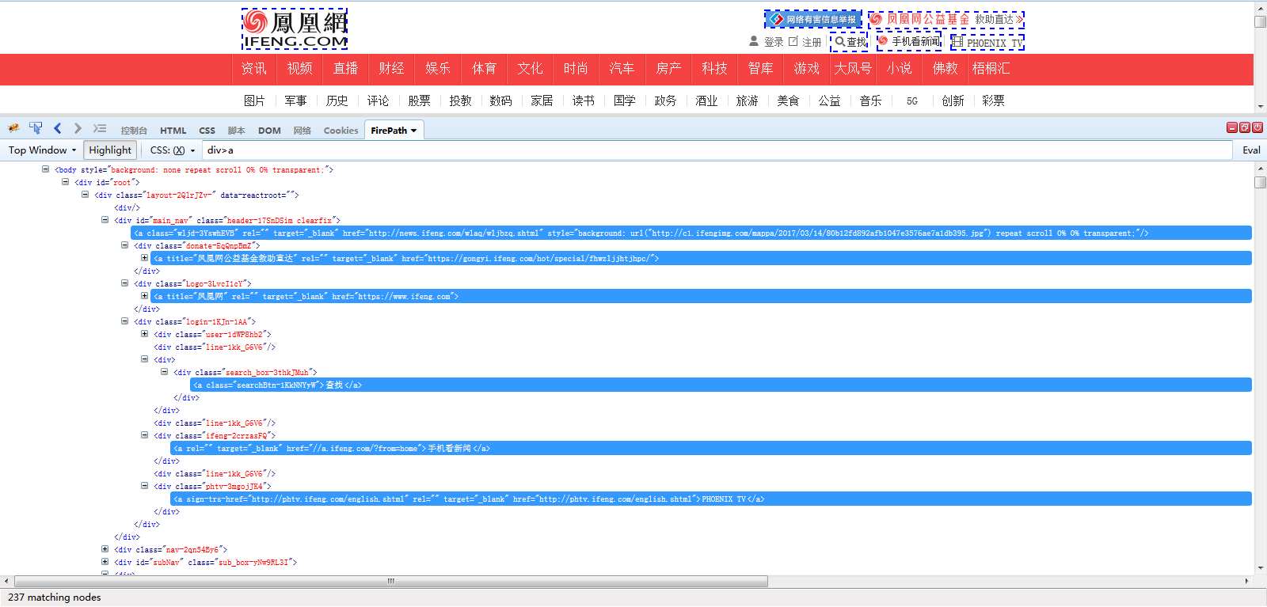Expand the div id="subNav" node
The image size is (1267, 607).
pyautogui.click(x=105, y=562)
